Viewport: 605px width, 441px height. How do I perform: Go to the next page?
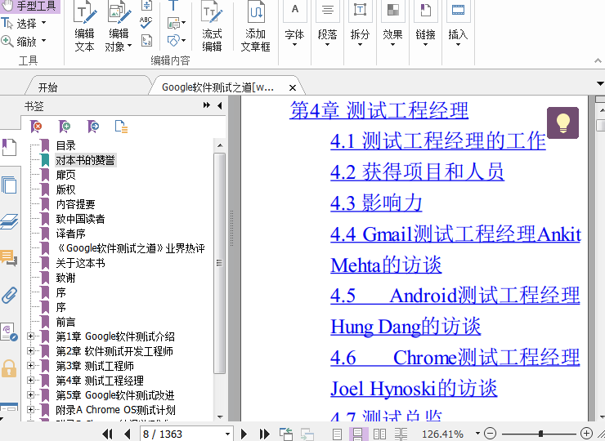[244, 434]
